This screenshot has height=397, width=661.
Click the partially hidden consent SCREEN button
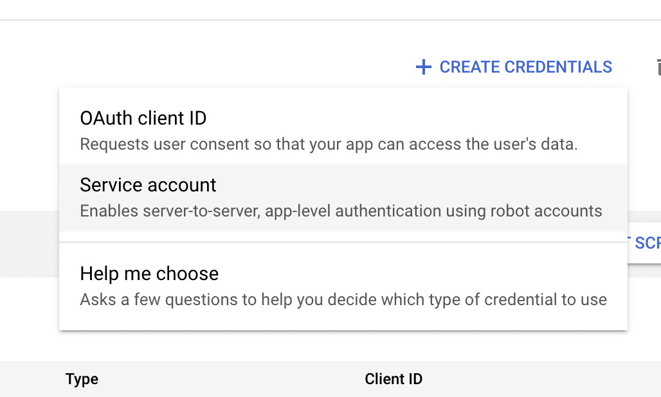[646, 243]
